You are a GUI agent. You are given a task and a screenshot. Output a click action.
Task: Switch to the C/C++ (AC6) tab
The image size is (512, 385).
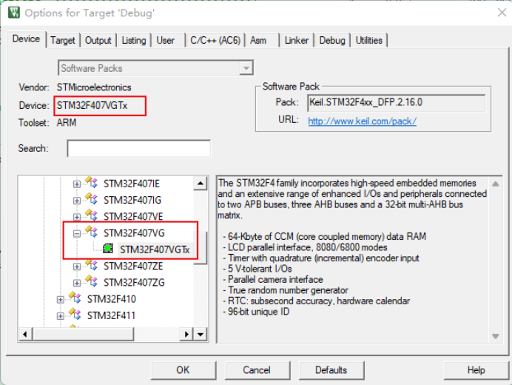click(x=215, y=40)
